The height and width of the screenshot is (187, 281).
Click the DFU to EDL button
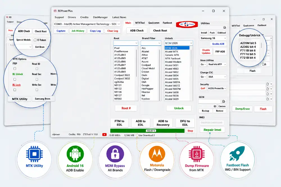[x=185, y=123]
